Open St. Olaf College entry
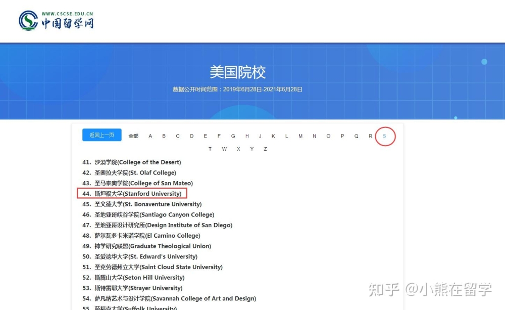The width and height of the screenshot is (505, 310). 129,172
